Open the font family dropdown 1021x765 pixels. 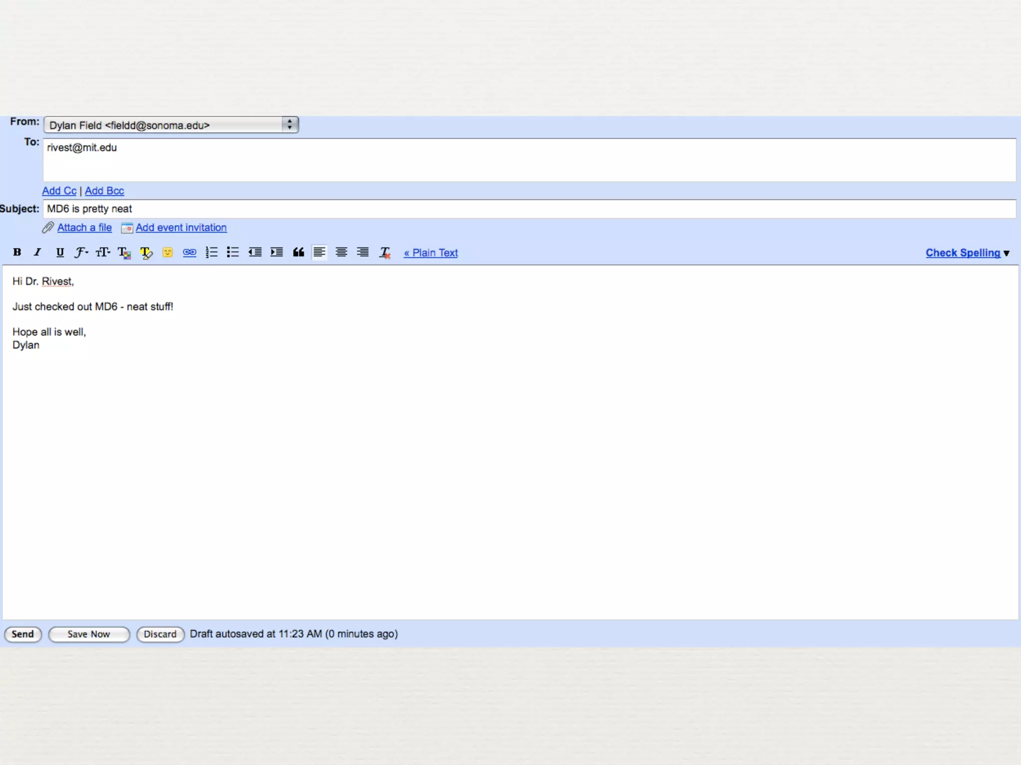81,253
